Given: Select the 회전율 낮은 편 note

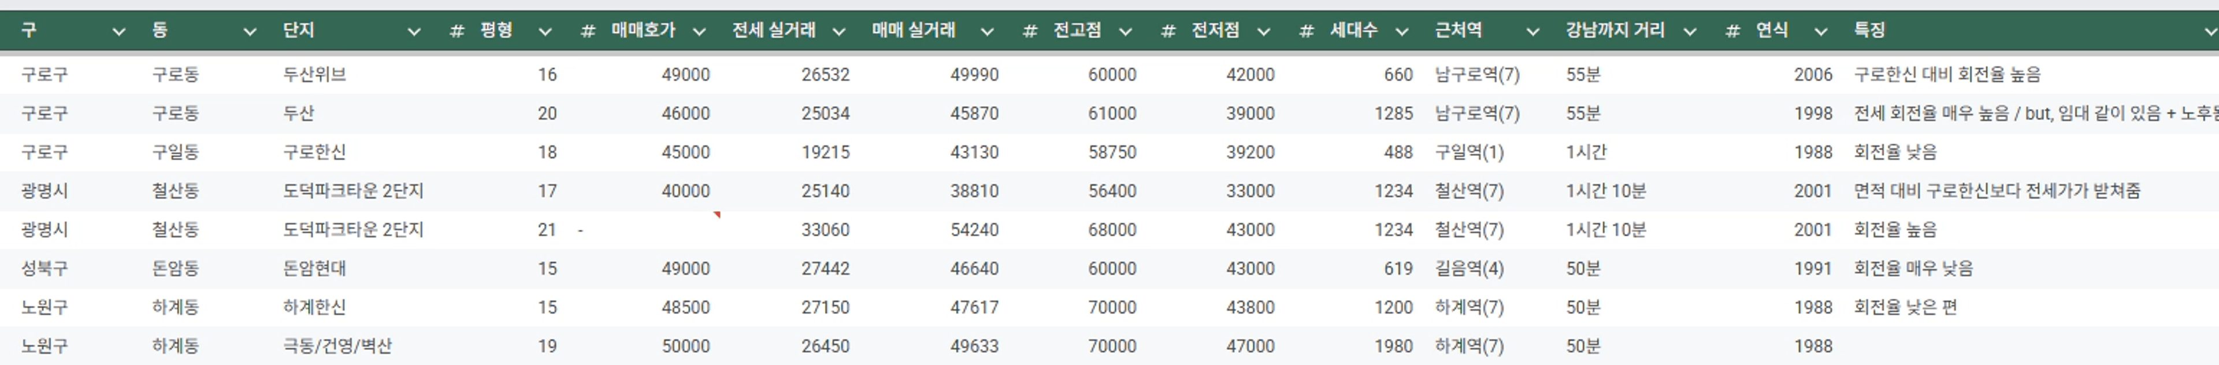Looking at the screenshot, I should pos(1905,307).
